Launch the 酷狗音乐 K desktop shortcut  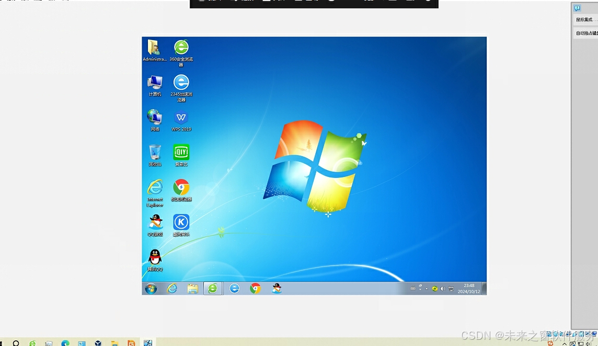[x=181, y=225]
